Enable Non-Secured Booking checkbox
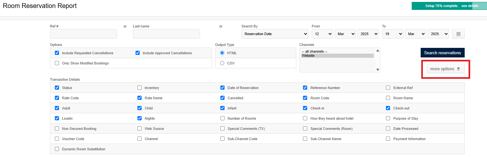Viewport: 487px width, 157px height. tap(57, 129)
